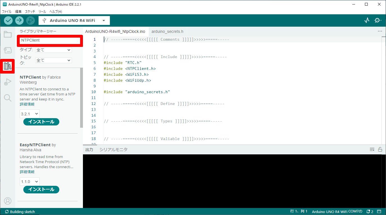Click the library search field containing NTPClient
The width and height of the screenshot is (386, 215).
(50, 40)
